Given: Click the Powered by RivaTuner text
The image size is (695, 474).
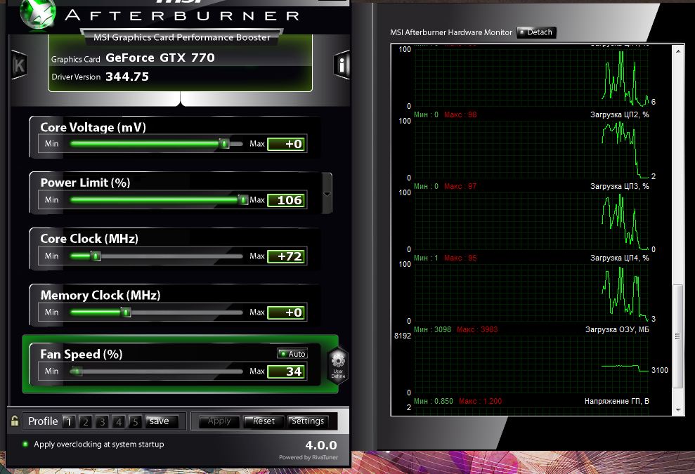Looking at the screenshot, I should [x=308, y=457].
